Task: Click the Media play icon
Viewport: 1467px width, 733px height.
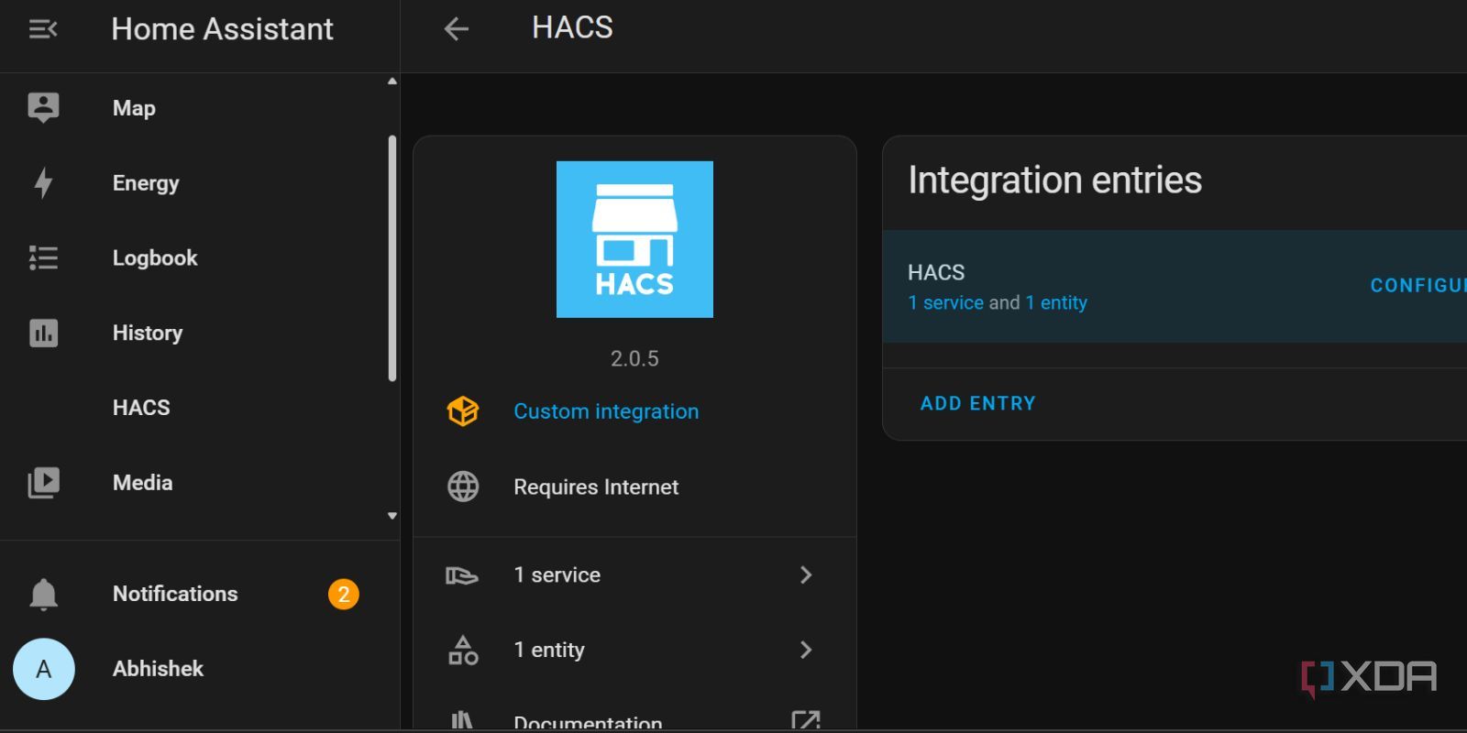Action: tap(43, 483)
